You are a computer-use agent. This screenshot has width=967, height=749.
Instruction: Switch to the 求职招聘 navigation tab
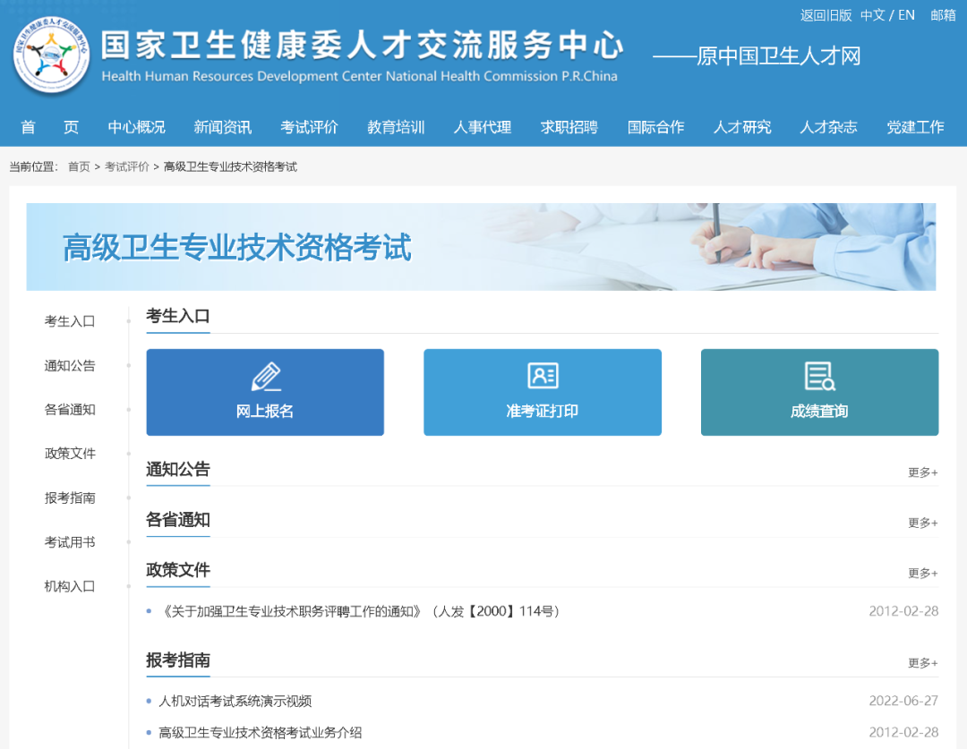pos(569,127)
